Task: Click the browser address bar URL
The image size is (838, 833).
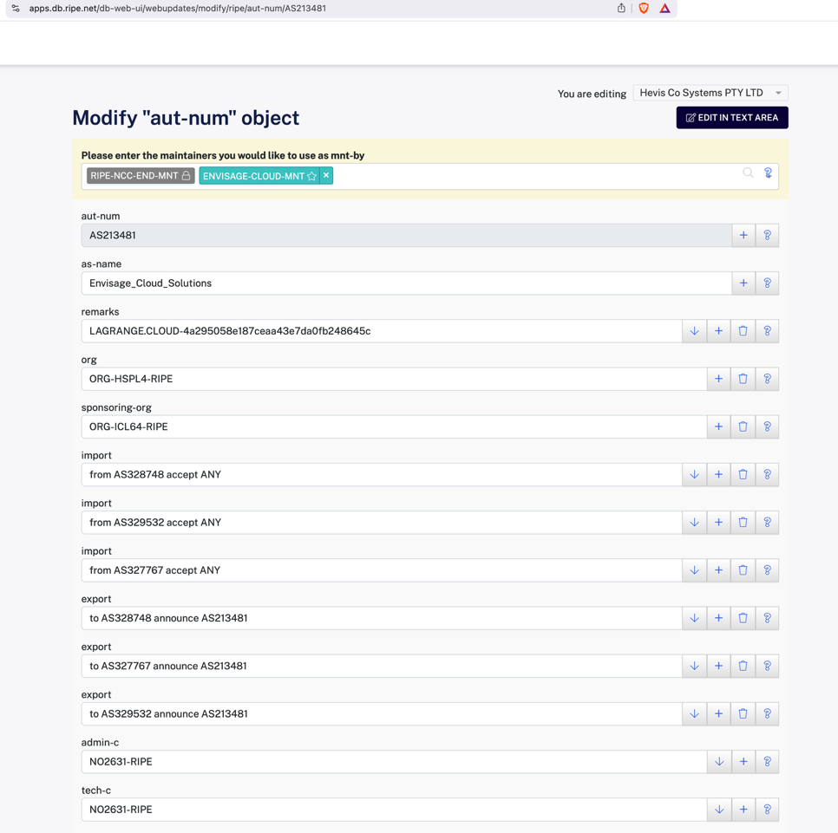Action: coord(178,9)
